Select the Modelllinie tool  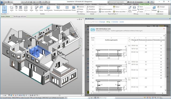coord(91,9)
